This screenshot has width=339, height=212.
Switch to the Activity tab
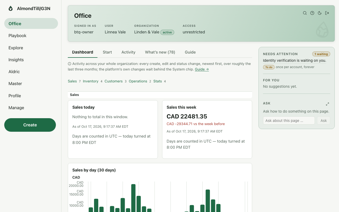(128, 52)
